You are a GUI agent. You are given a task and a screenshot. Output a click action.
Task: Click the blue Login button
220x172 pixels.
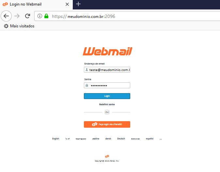(107, 96)
